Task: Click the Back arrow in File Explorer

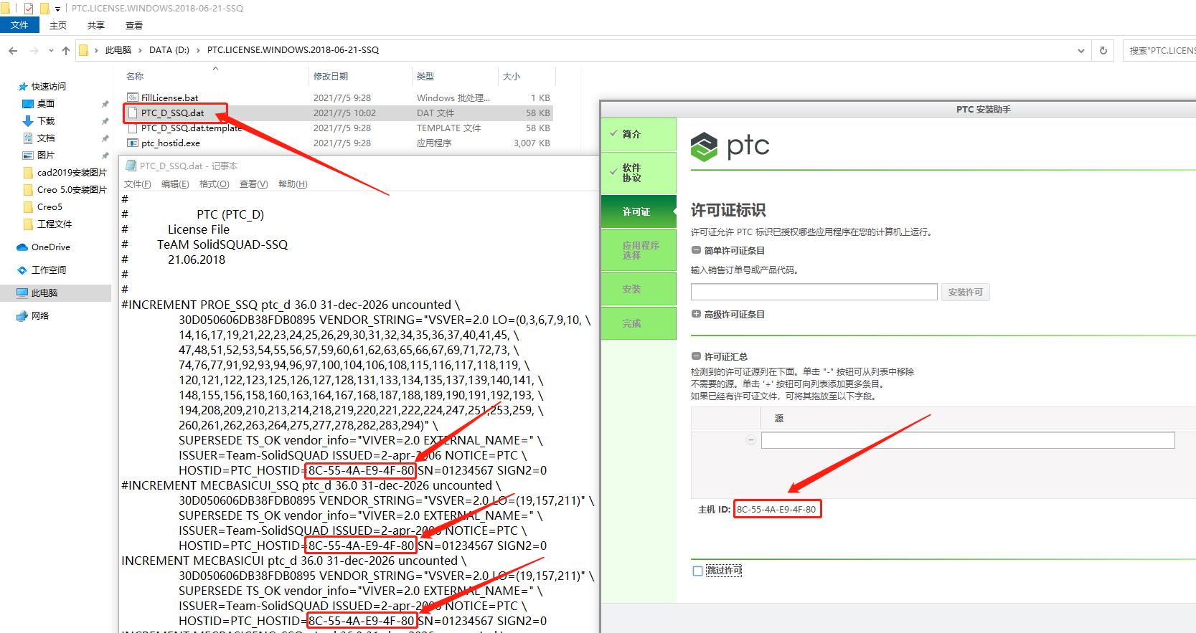Action: point(13,50)
